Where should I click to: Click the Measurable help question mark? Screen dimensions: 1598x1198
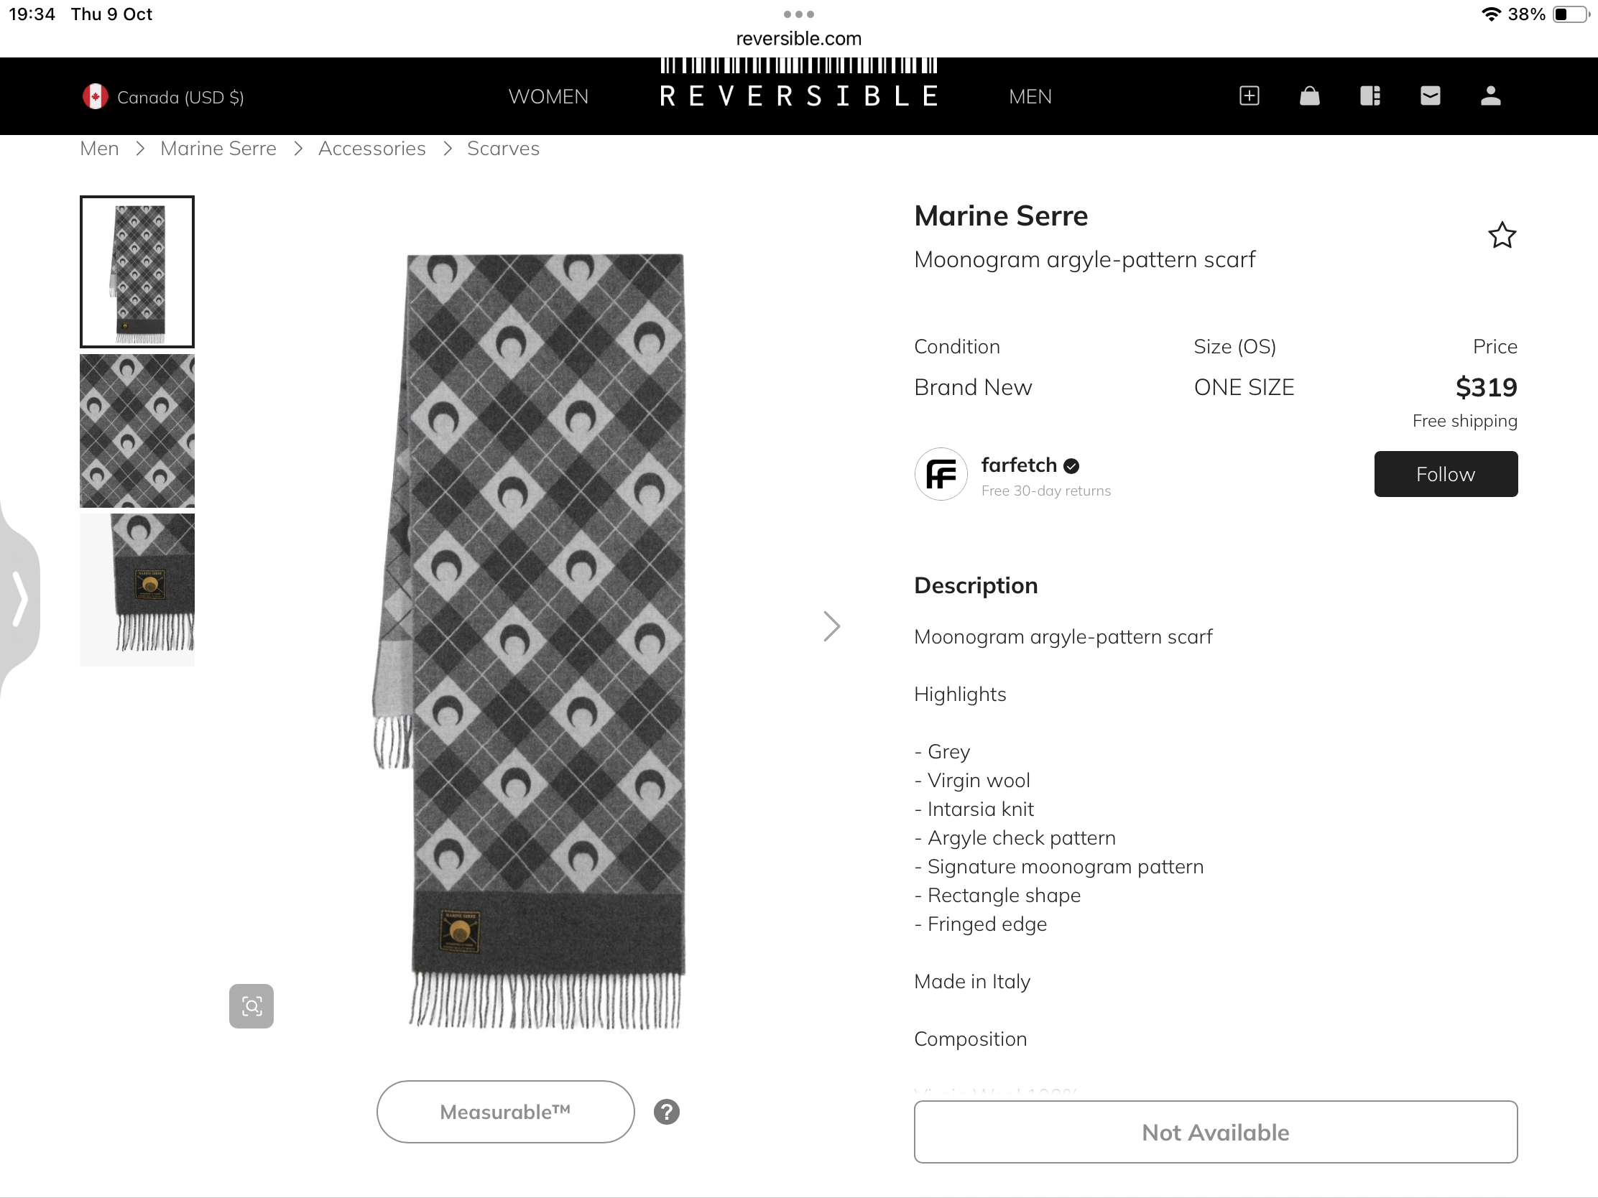(x=666, y=1111)
